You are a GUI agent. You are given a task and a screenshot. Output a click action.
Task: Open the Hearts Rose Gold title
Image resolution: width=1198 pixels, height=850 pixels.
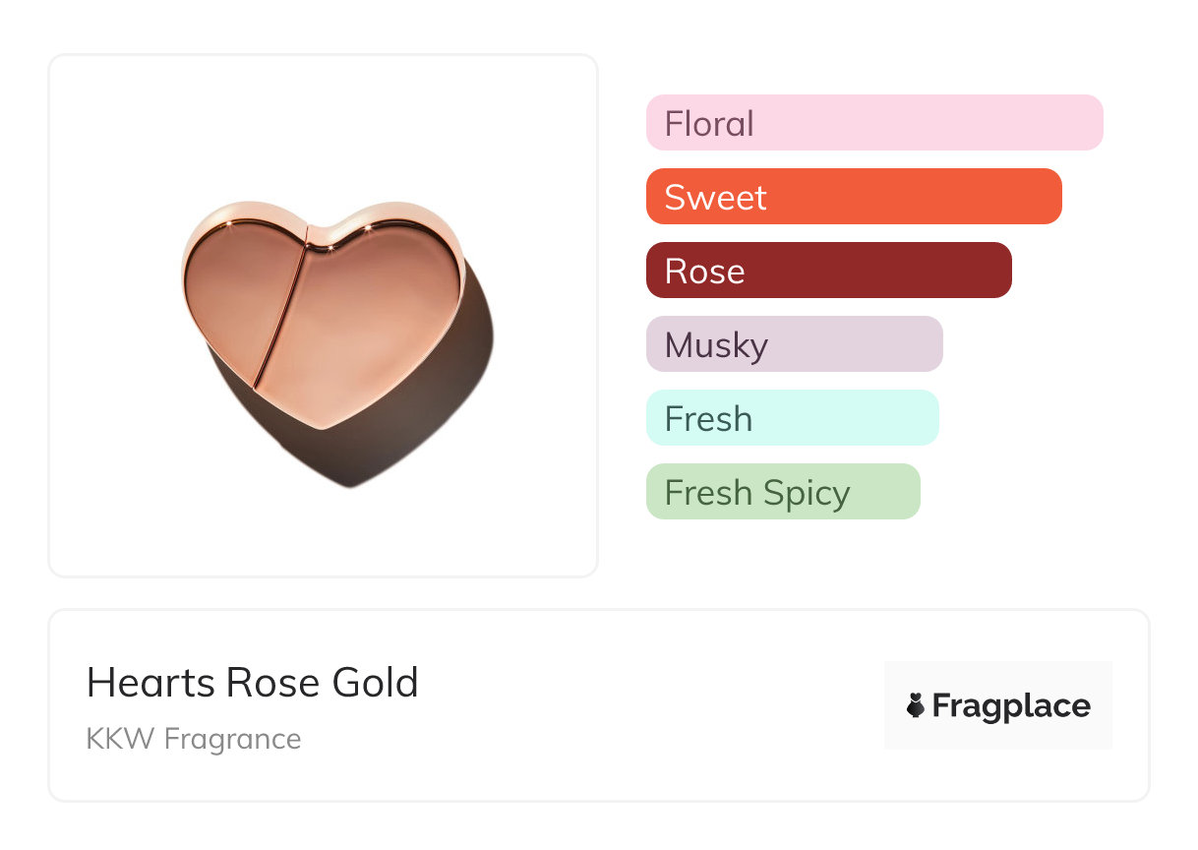pyautogui.click(x=253, y=683)
